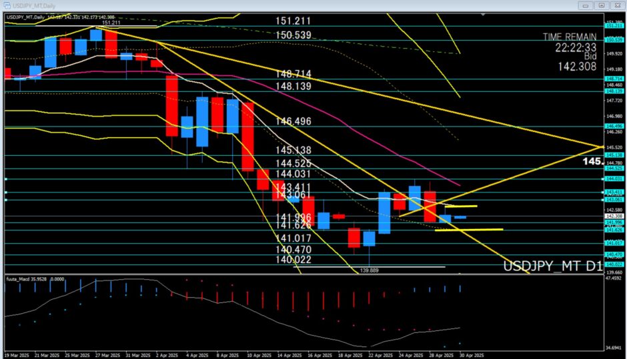Click the 47.4592 indicator scale value
The height and width of the screenshot is (359, 627).
pos(614,278)
